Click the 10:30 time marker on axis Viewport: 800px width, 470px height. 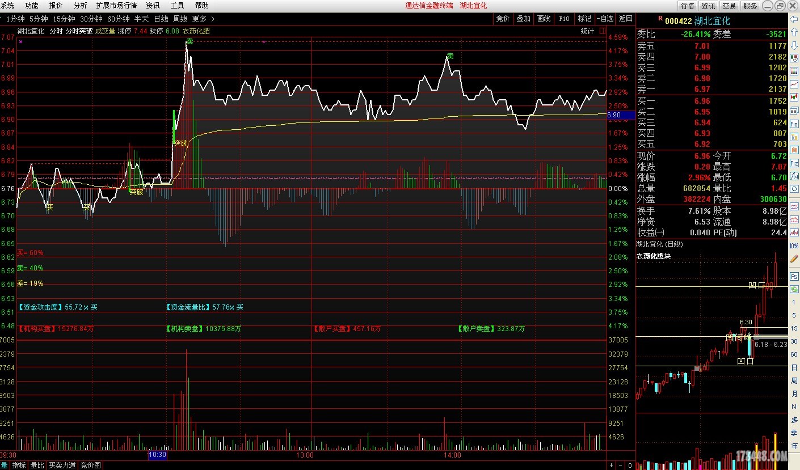[x=157, y=455]
